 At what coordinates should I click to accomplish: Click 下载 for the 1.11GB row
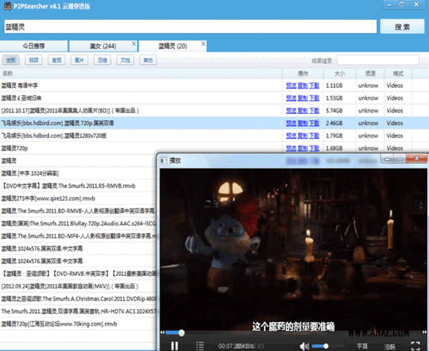[x=314, y=86]
